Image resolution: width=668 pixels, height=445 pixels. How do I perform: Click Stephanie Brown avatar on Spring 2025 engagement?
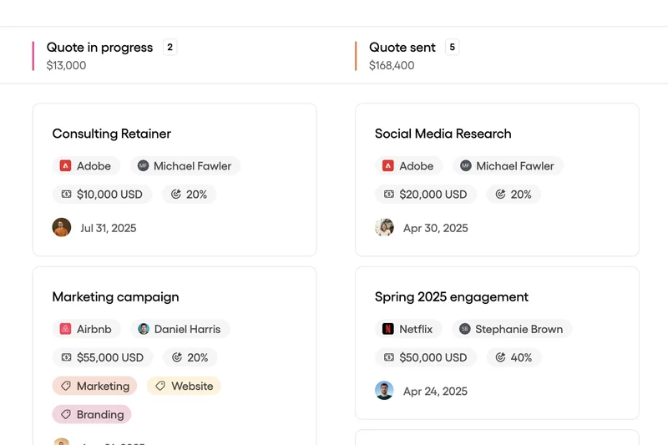[465, 330]
